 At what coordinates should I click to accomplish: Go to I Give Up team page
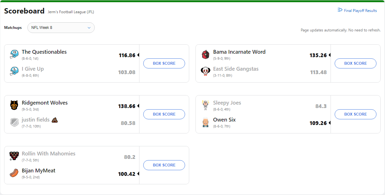coord(33,69)
